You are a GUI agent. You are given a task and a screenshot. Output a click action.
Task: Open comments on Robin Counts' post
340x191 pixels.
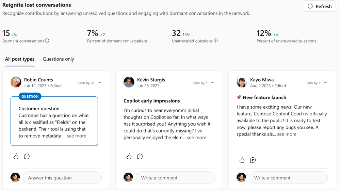coord(27,157)
